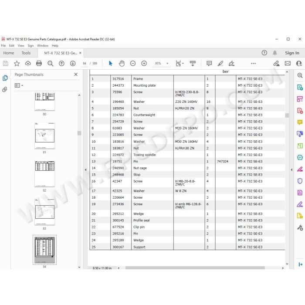Open search tool in right pane
The height and width of the screenshot is (305, 305).
[x=300, y=75]
